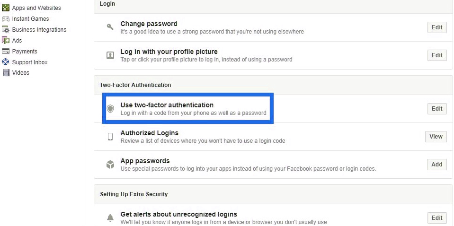Click the key icon beside Change password
The height and width of the screenshot is (226, 454).
click(110, 27)
